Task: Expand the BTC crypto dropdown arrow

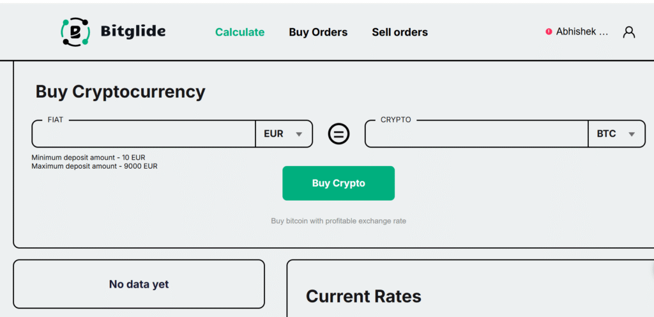Action: 632,134
